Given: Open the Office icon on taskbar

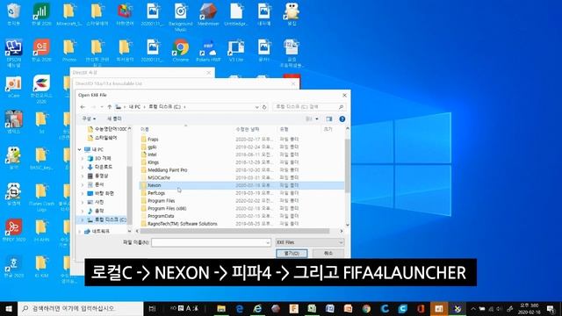Looking at the screenshot, I should [x=421, y=308].
